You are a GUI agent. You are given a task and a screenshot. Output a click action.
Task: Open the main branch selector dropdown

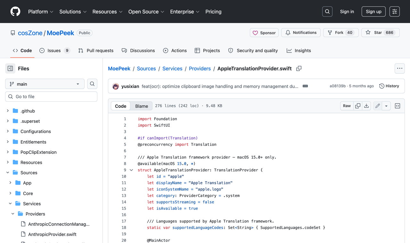45,84
